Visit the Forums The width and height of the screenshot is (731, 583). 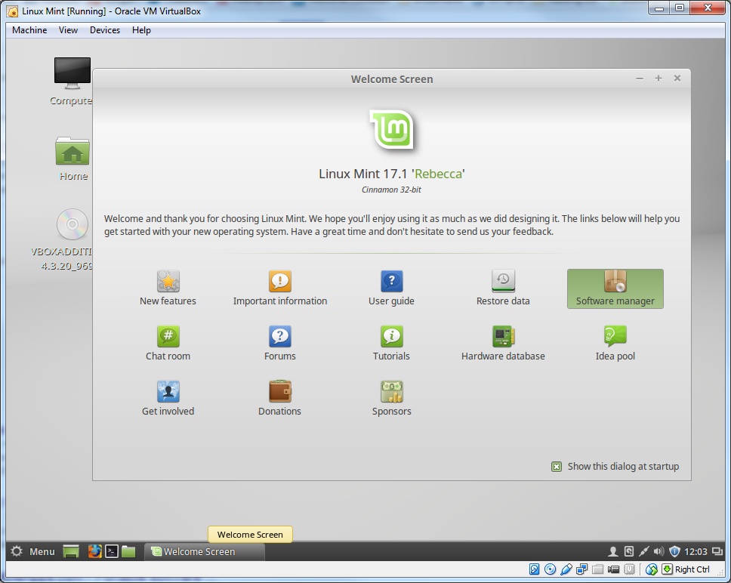pos(279,343)
